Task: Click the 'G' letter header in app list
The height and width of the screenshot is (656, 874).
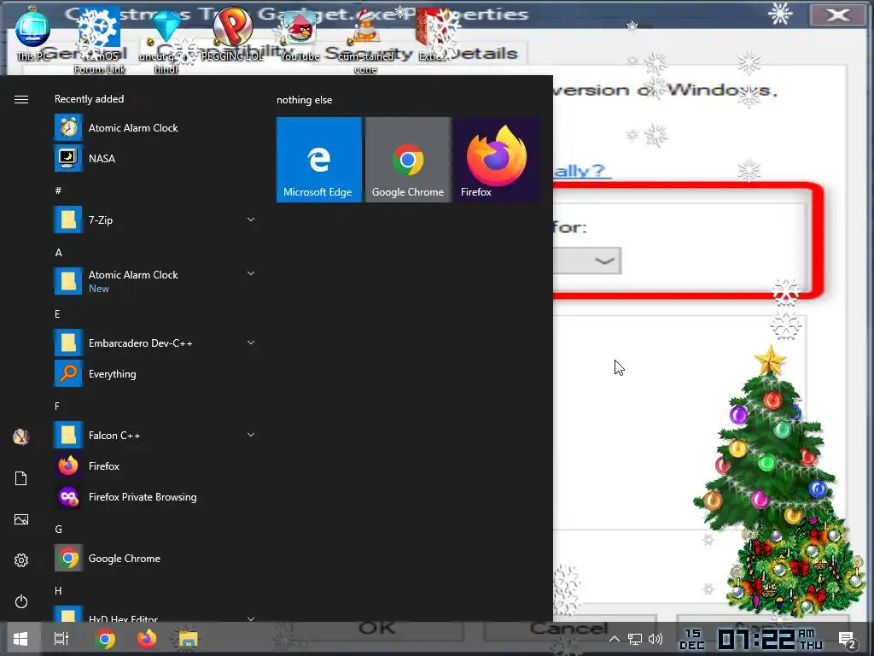Action: [x=59, y=529]
